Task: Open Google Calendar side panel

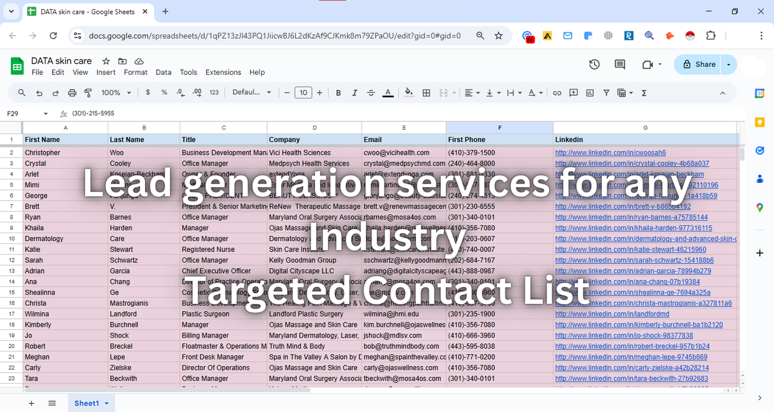Action: (759, 93)
